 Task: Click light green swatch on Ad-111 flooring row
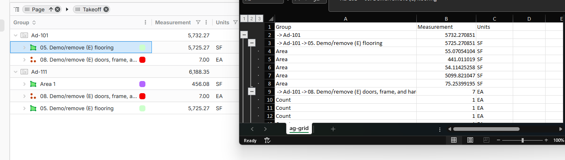(142, 108)
